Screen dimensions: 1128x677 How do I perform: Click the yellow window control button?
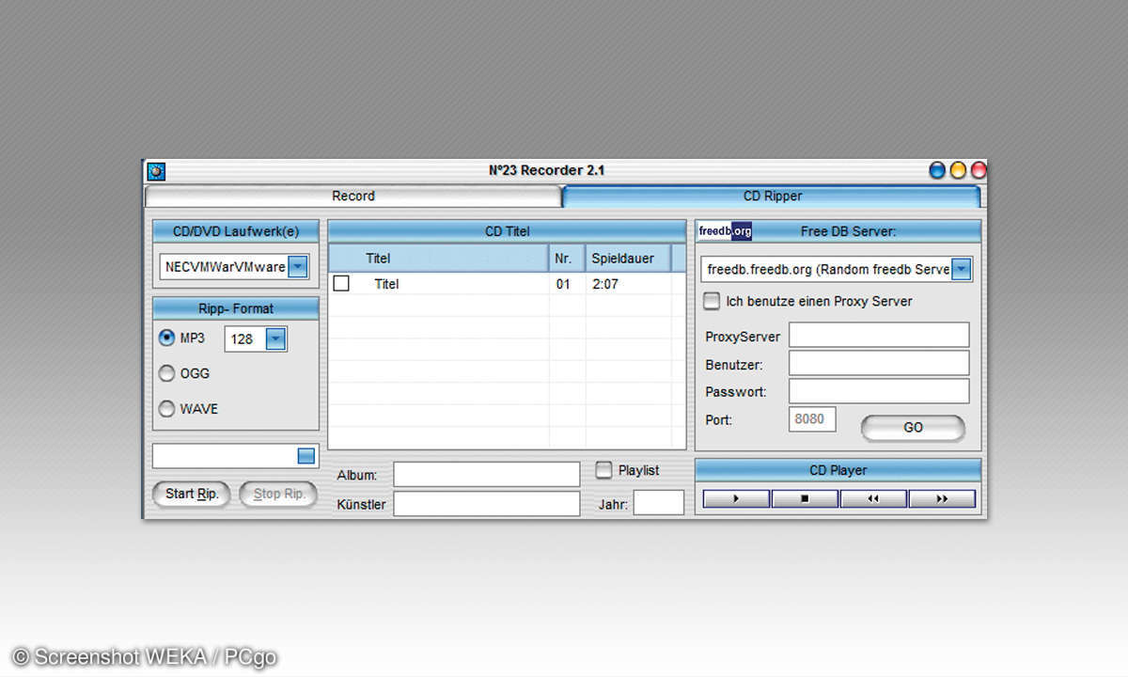pos(958,170)
